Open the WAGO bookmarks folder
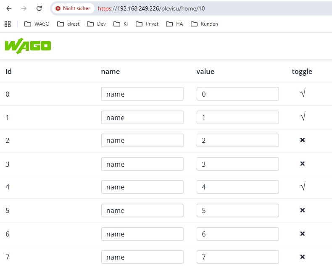Screen dimensions: 332x268 coord(37,24)
